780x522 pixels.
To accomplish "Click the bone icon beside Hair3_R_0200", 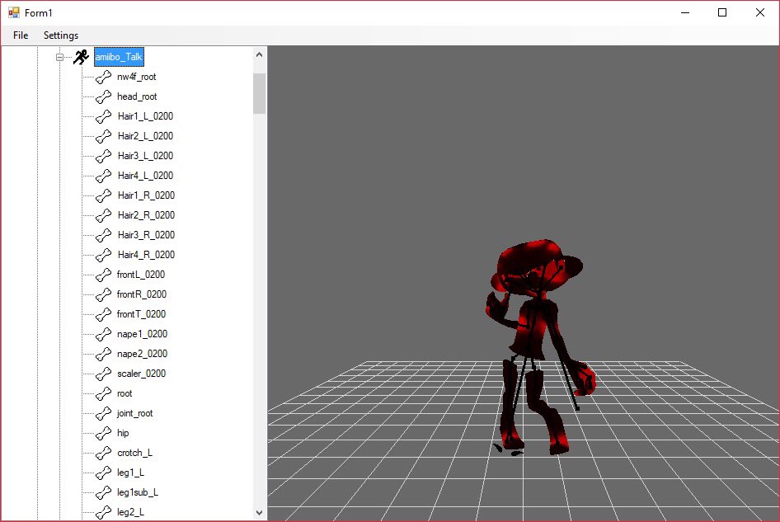I will click(103, 235).
